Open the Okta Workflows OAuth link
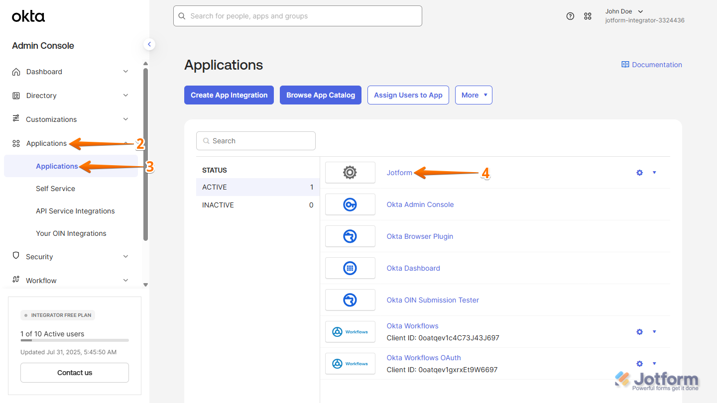This screenshot has width=717, height=403. pyautogui.click(x=424, y=358)
